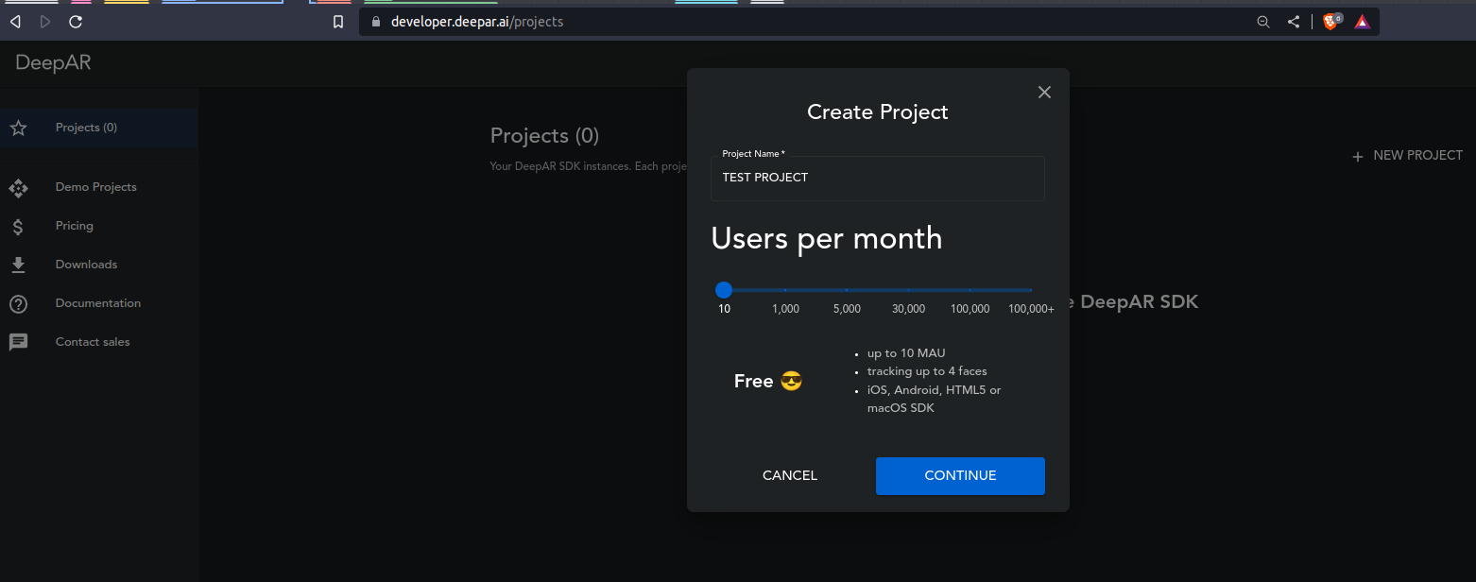This screenshot has height=582, width=1476.
Task: Click 'up to 10 MAU' bullet text
Action: click(x=906, y=353)
